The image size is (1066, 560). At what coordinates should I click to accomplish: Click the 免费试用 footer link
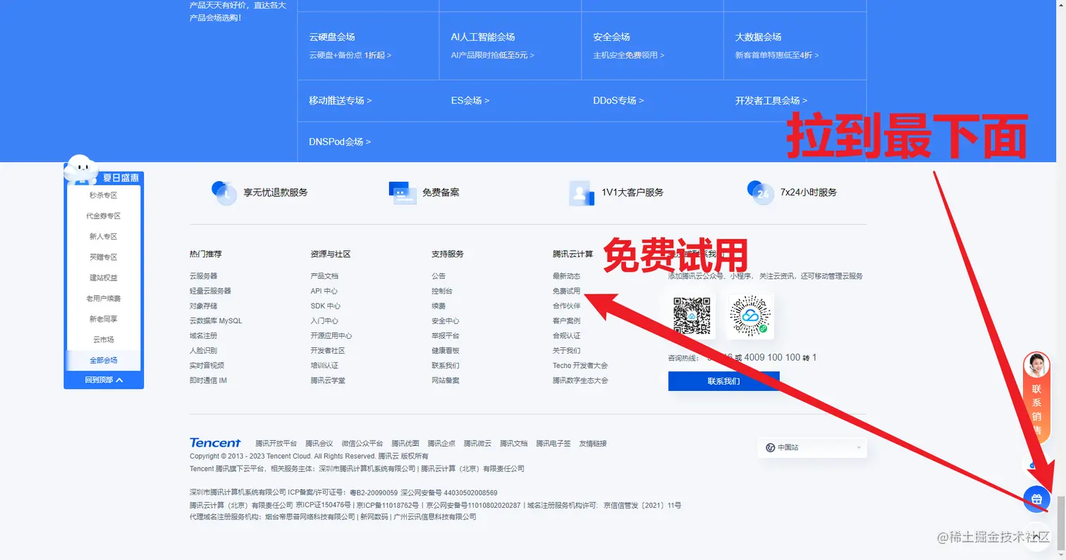566,291
